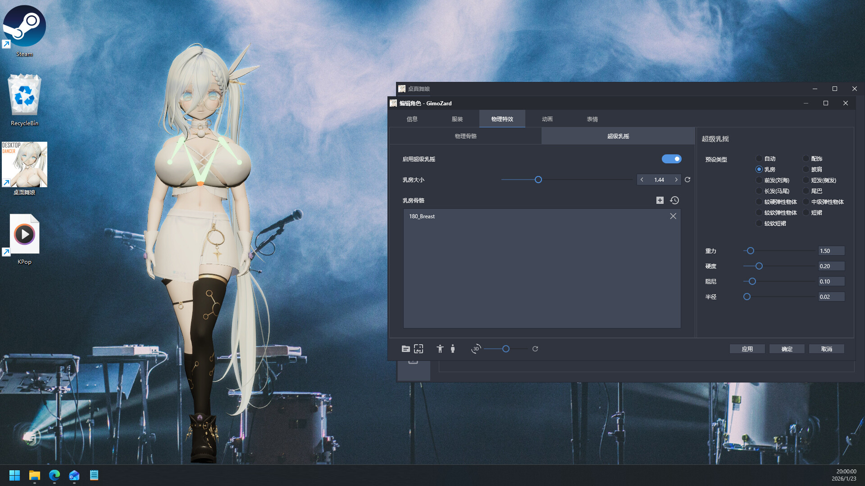Viewport: 865px width, 486px height.
Task: Select the 尾巴 preset type
Action: pos(806,191)
